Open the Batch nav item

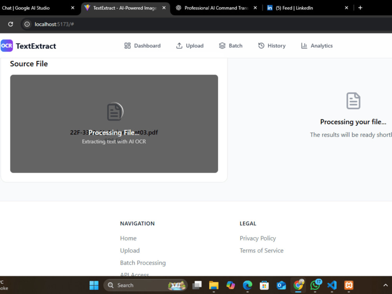point(230,46)
